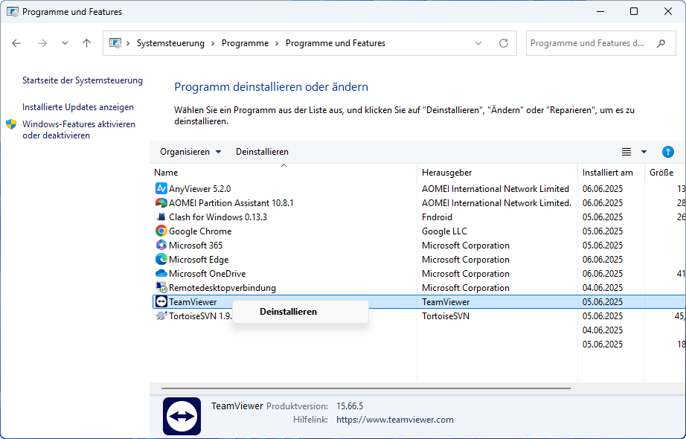Select the Microsoft Edge icon

[x=161, y=260]
